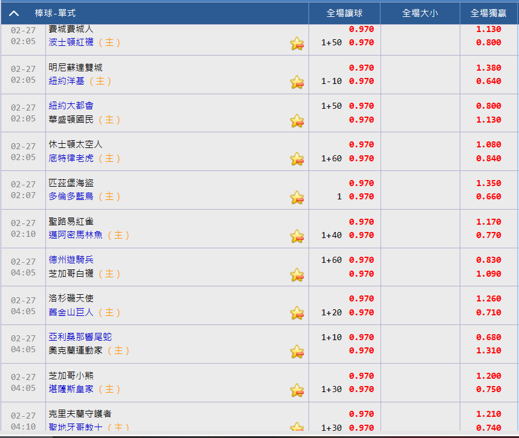
Task: Bet 洛杉磯天使 handicap odds 0.970
Action: [362, 298]
